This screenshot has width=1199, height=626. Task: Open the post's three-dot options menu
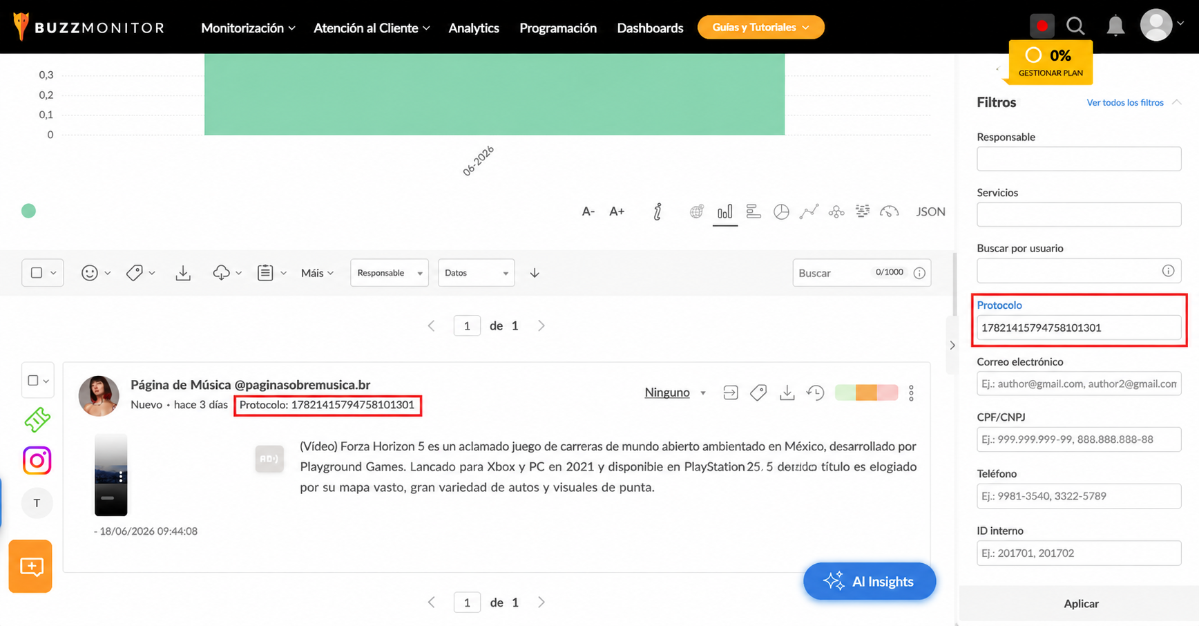click(x=911, y=393)
